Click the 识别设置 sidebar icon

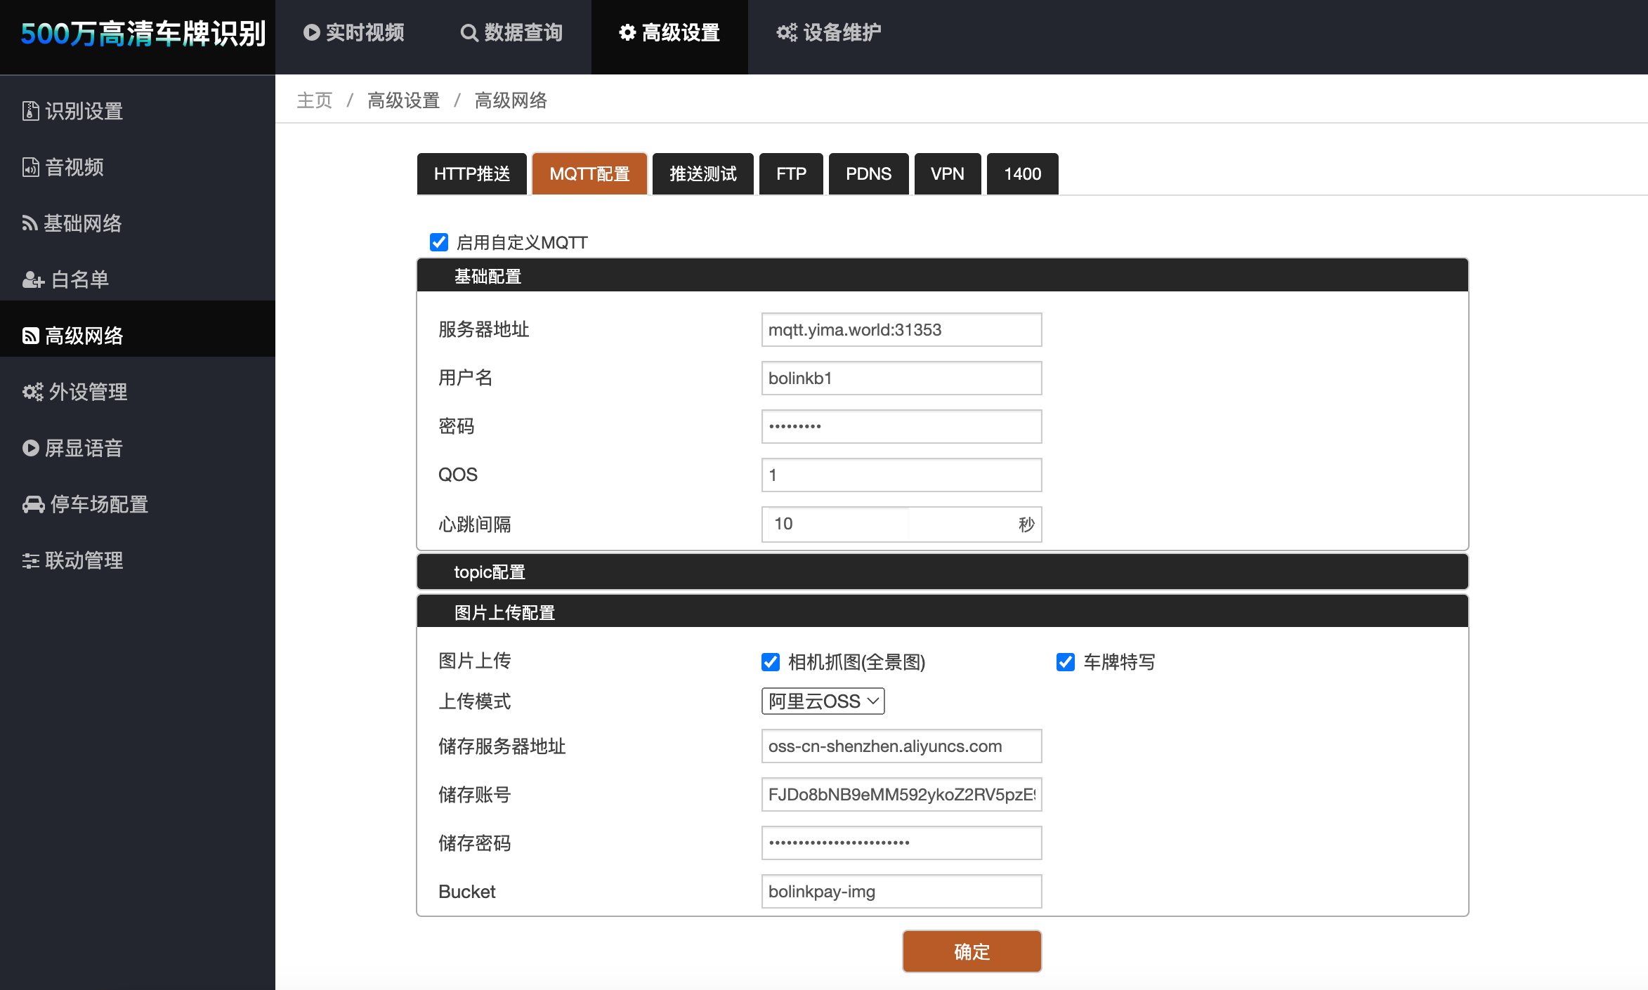click(x=30, y=111)
